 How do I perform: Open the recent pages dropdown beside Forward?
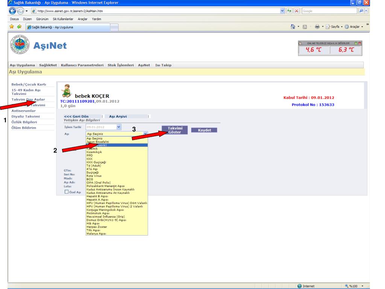click(x=27, y=11)
